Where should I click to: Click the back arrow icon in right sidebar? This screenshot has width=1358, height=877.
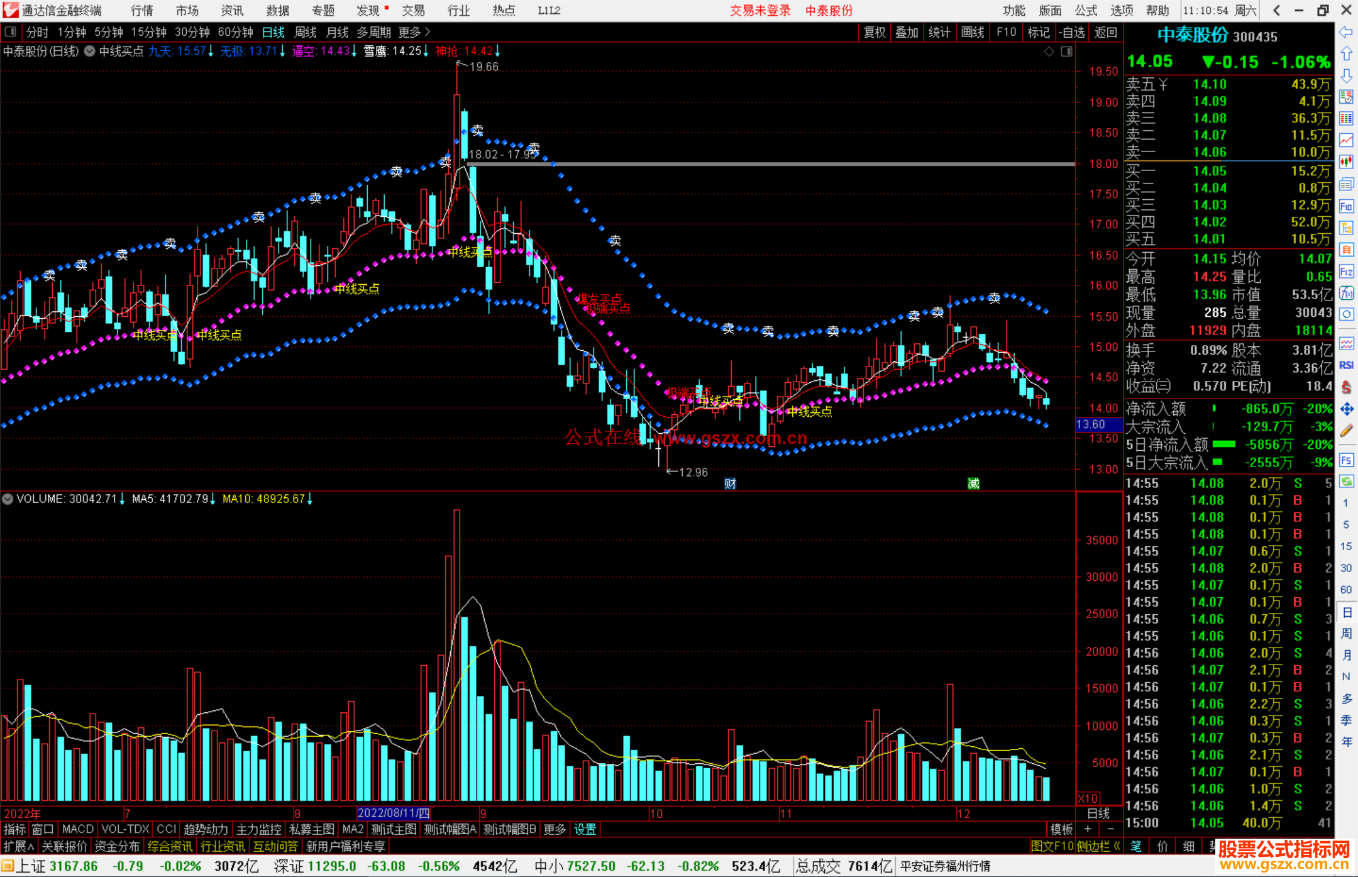pyautogui.click(x=1346, y=32)
